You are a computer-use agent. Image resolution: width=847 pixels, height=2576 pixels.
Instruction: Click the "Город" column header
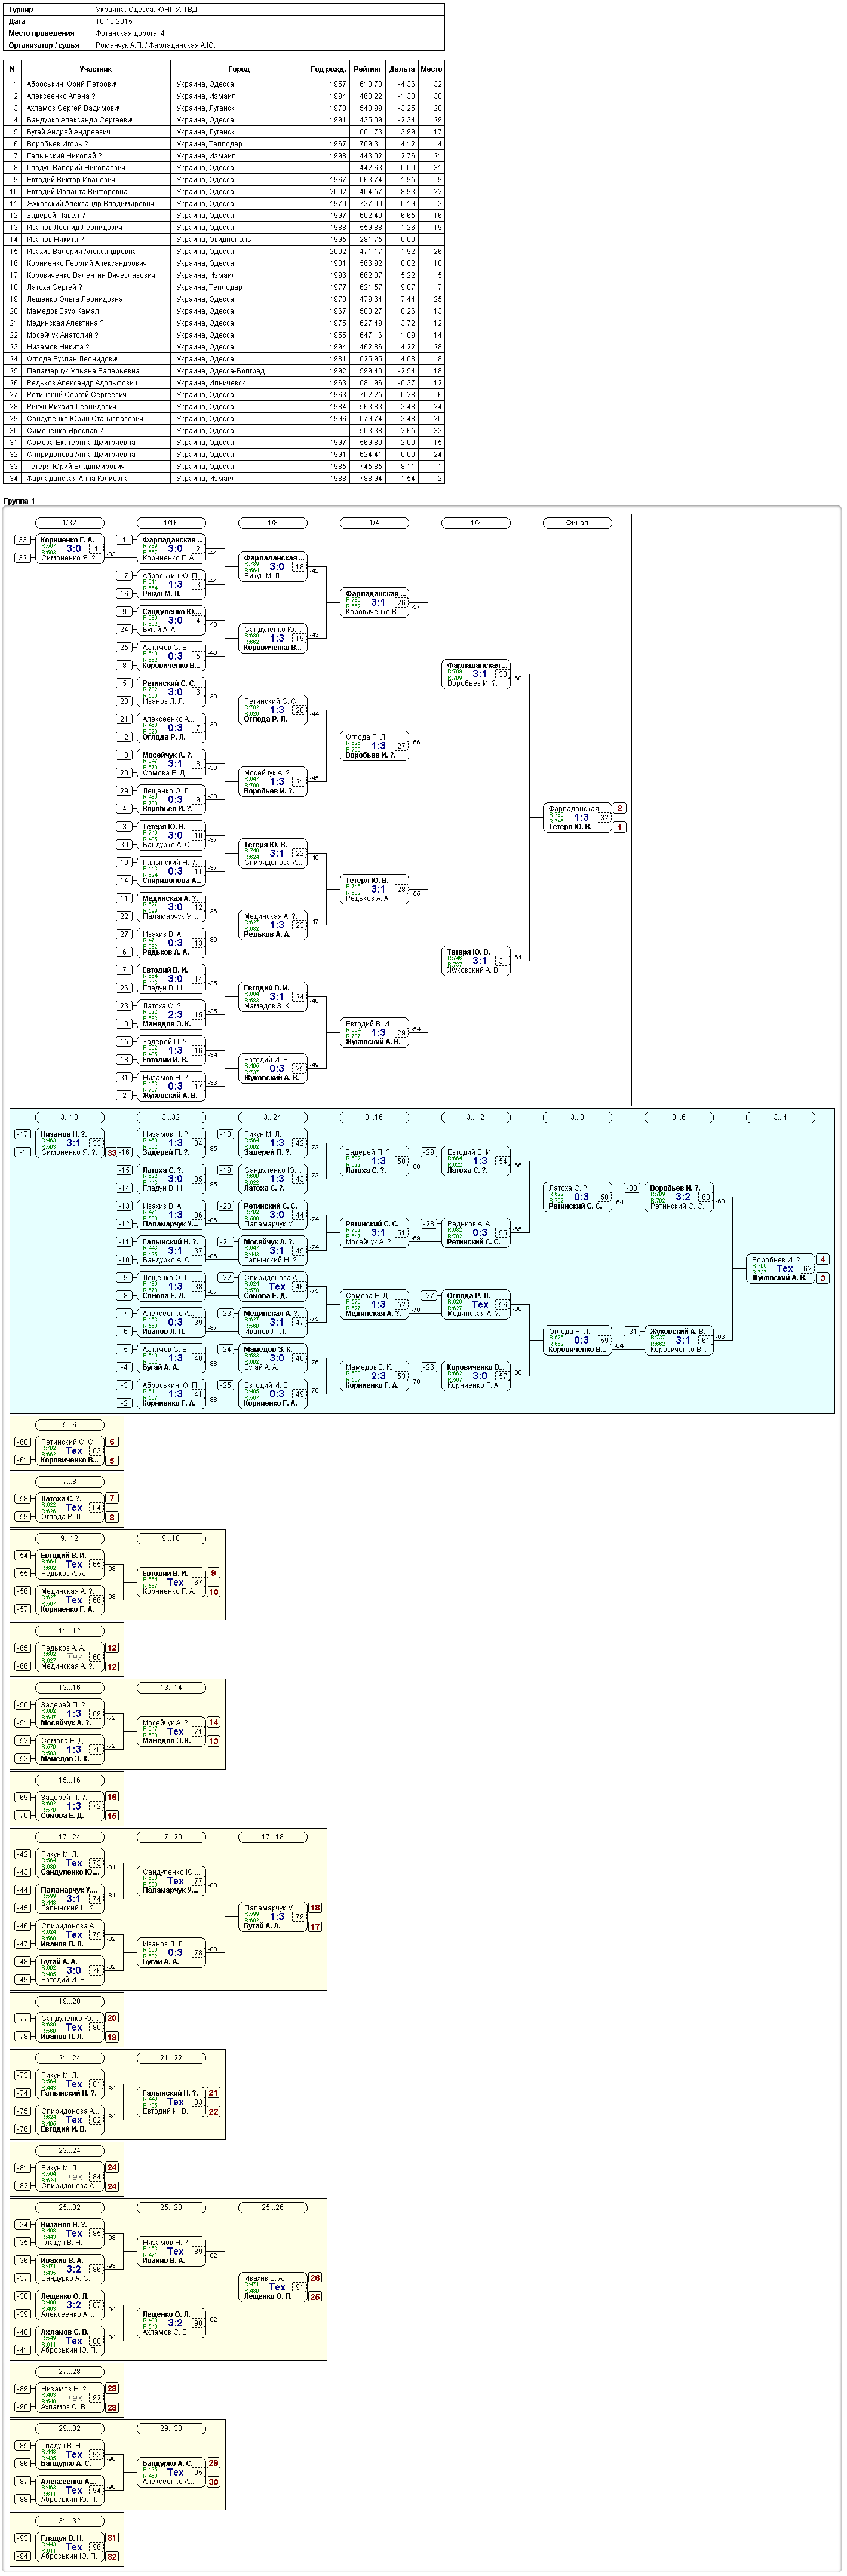pyautogui.click(x=239, y=69)
